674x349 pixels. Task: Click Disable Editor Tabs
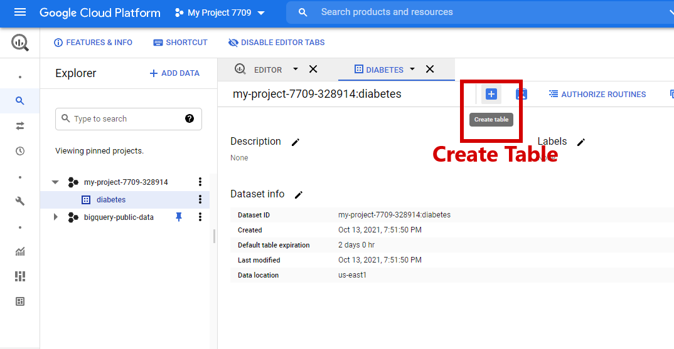(276, 43)
